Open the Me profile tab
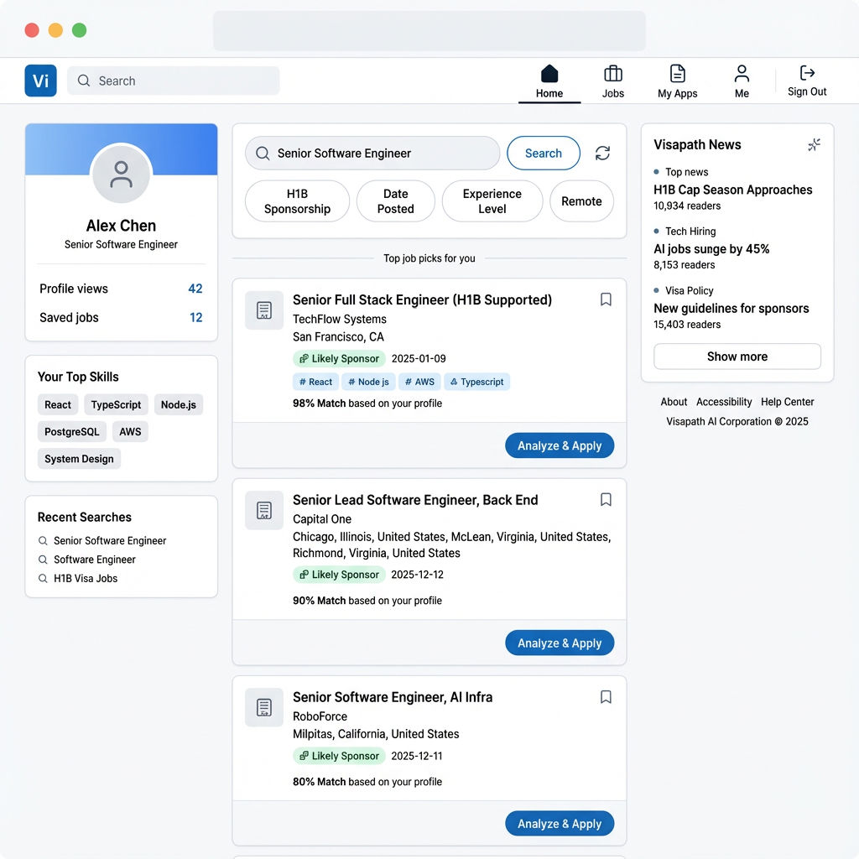The height and width of the screenshot is (859, 859). click(x=742, y=81)
